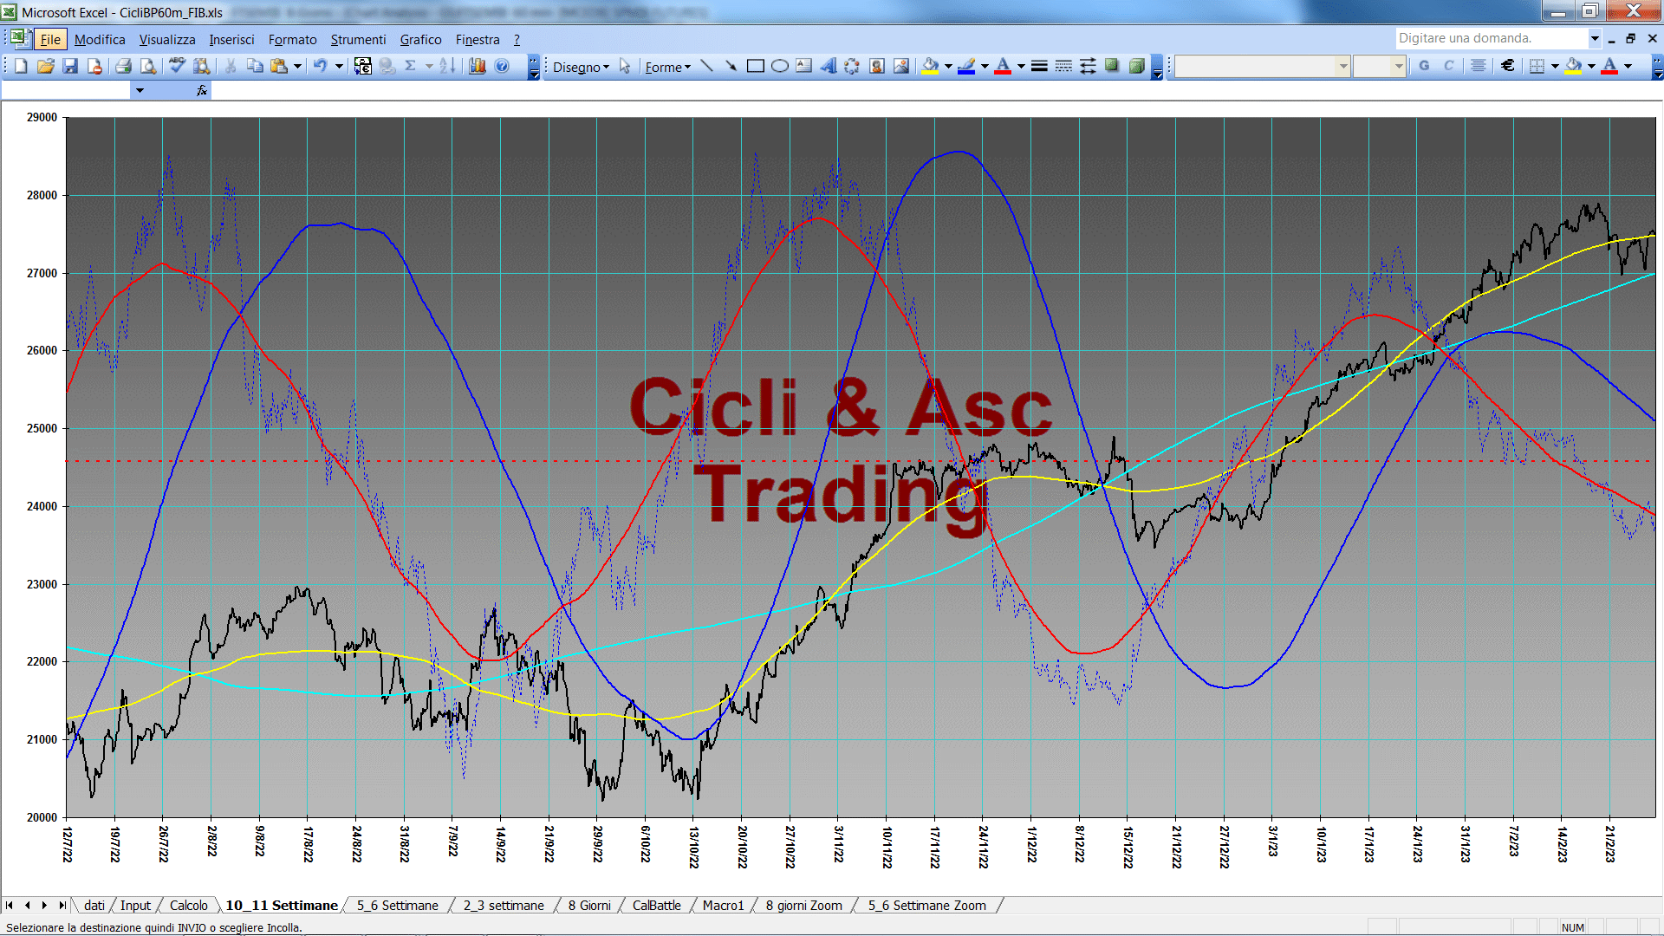Click the Paste clipboard icon

pyautogui.click(x=279, y=66)
